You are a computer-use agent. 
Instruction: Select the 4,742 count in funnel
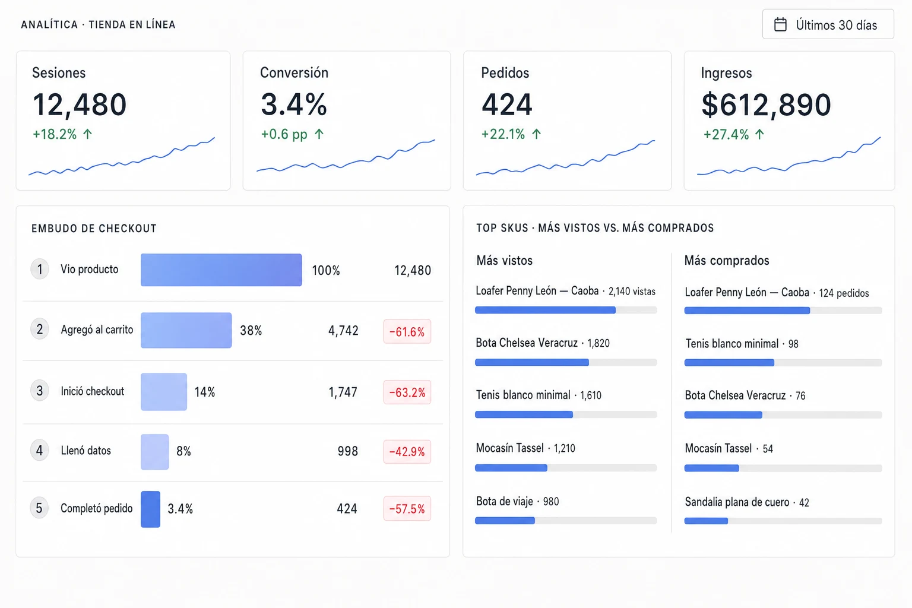pos(343,331)
